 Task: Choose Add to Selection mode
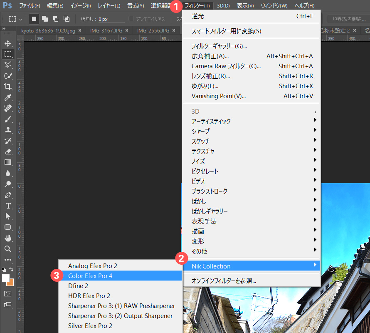pos(45,19)
